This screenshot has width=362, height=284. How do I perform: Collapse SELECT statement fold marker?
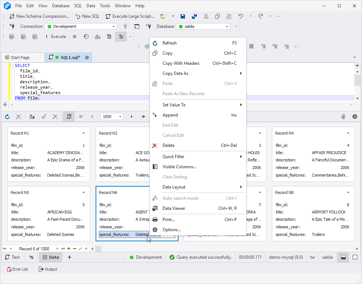pyautogui.click(x=12, y=65)
